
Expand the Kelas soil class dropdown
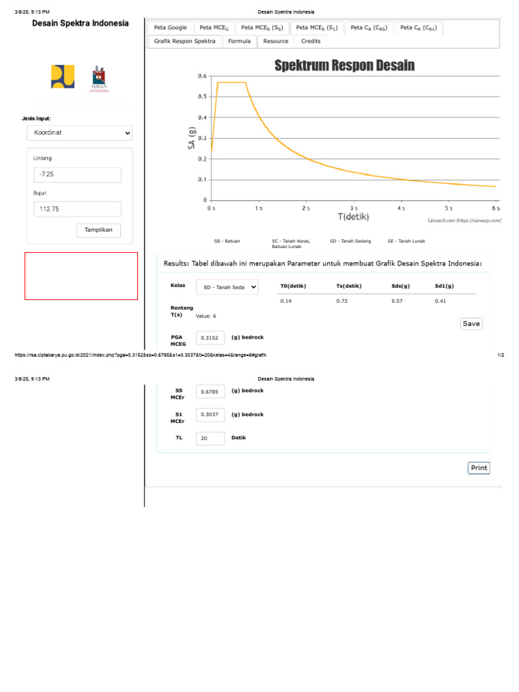tap(227, 287)
